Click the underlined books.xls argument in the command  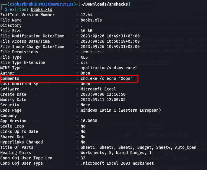pyautogui.click(x=42, y=9)
